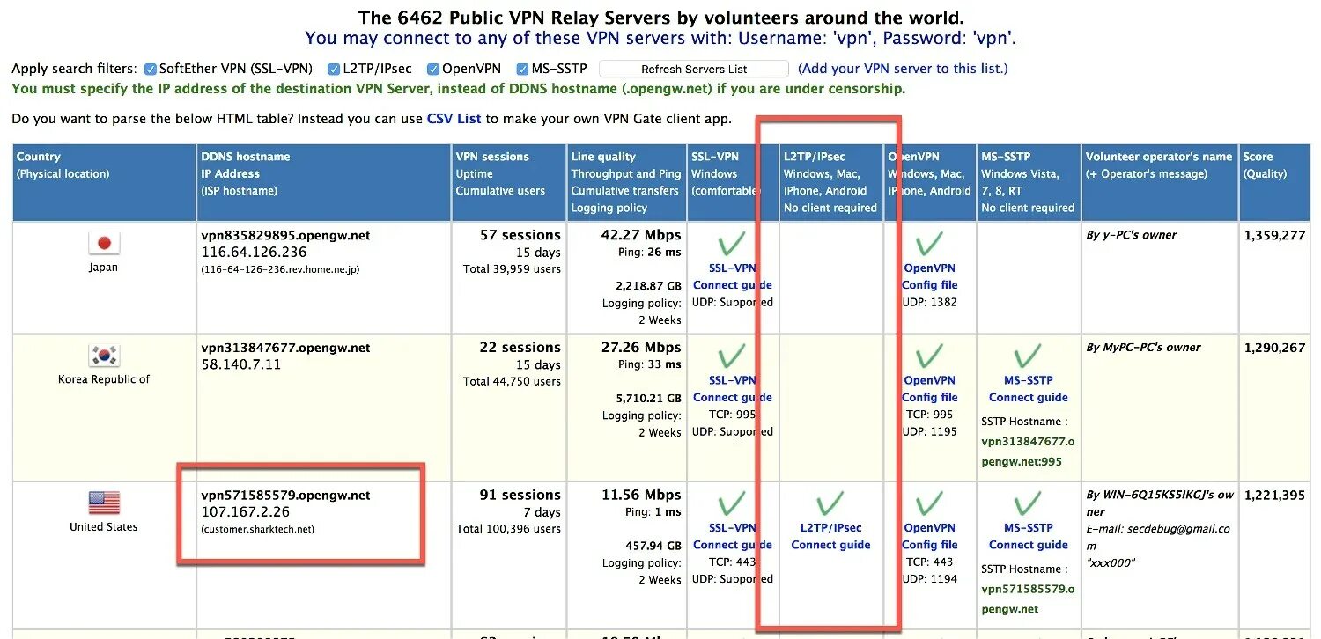Click the score 1,221,395
Image resolution: width=1321 pixels, height=639 pixels.
tap(1274, 496)
